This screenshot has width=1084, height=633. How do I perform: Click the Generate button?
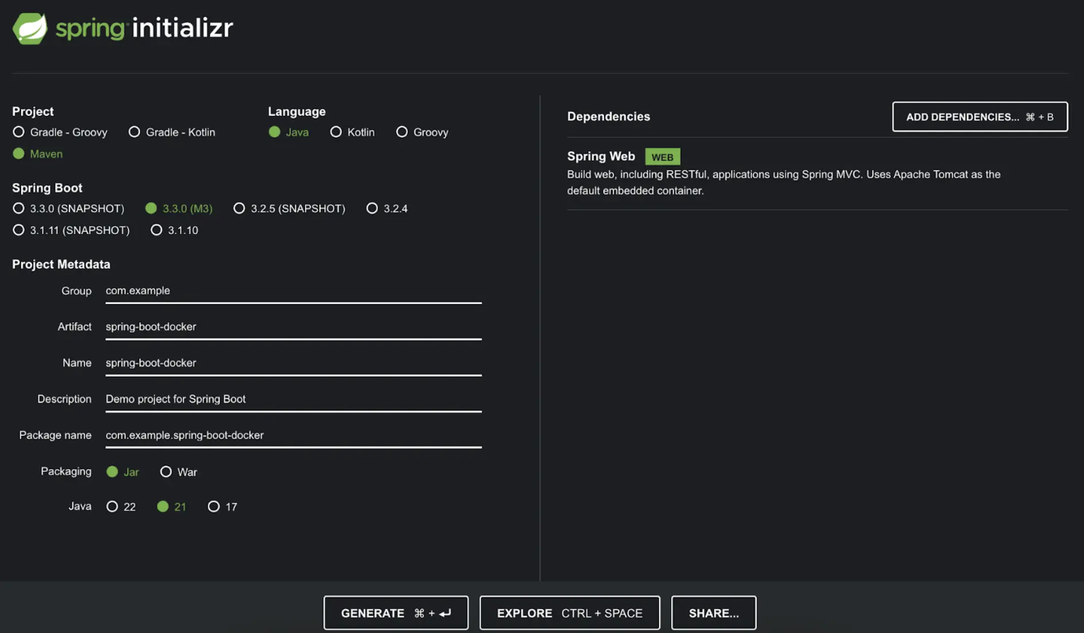coord(396,613)
